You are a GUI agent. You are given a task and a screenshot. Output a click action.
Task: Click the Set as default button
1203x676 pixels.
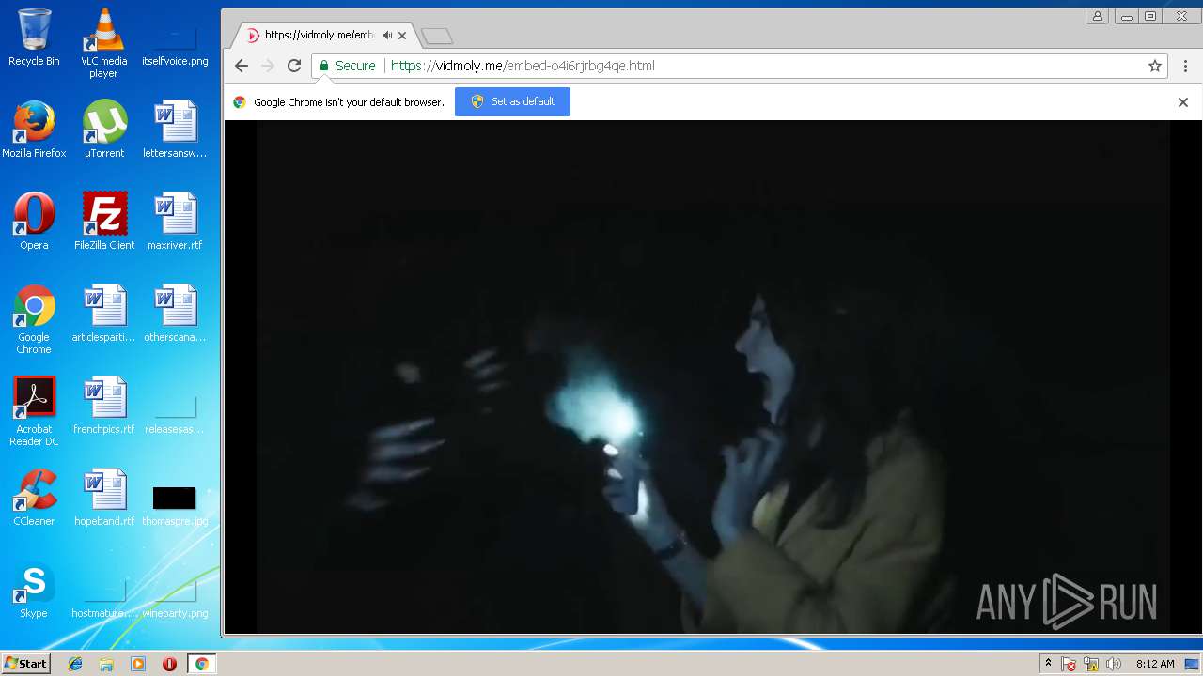512,101
